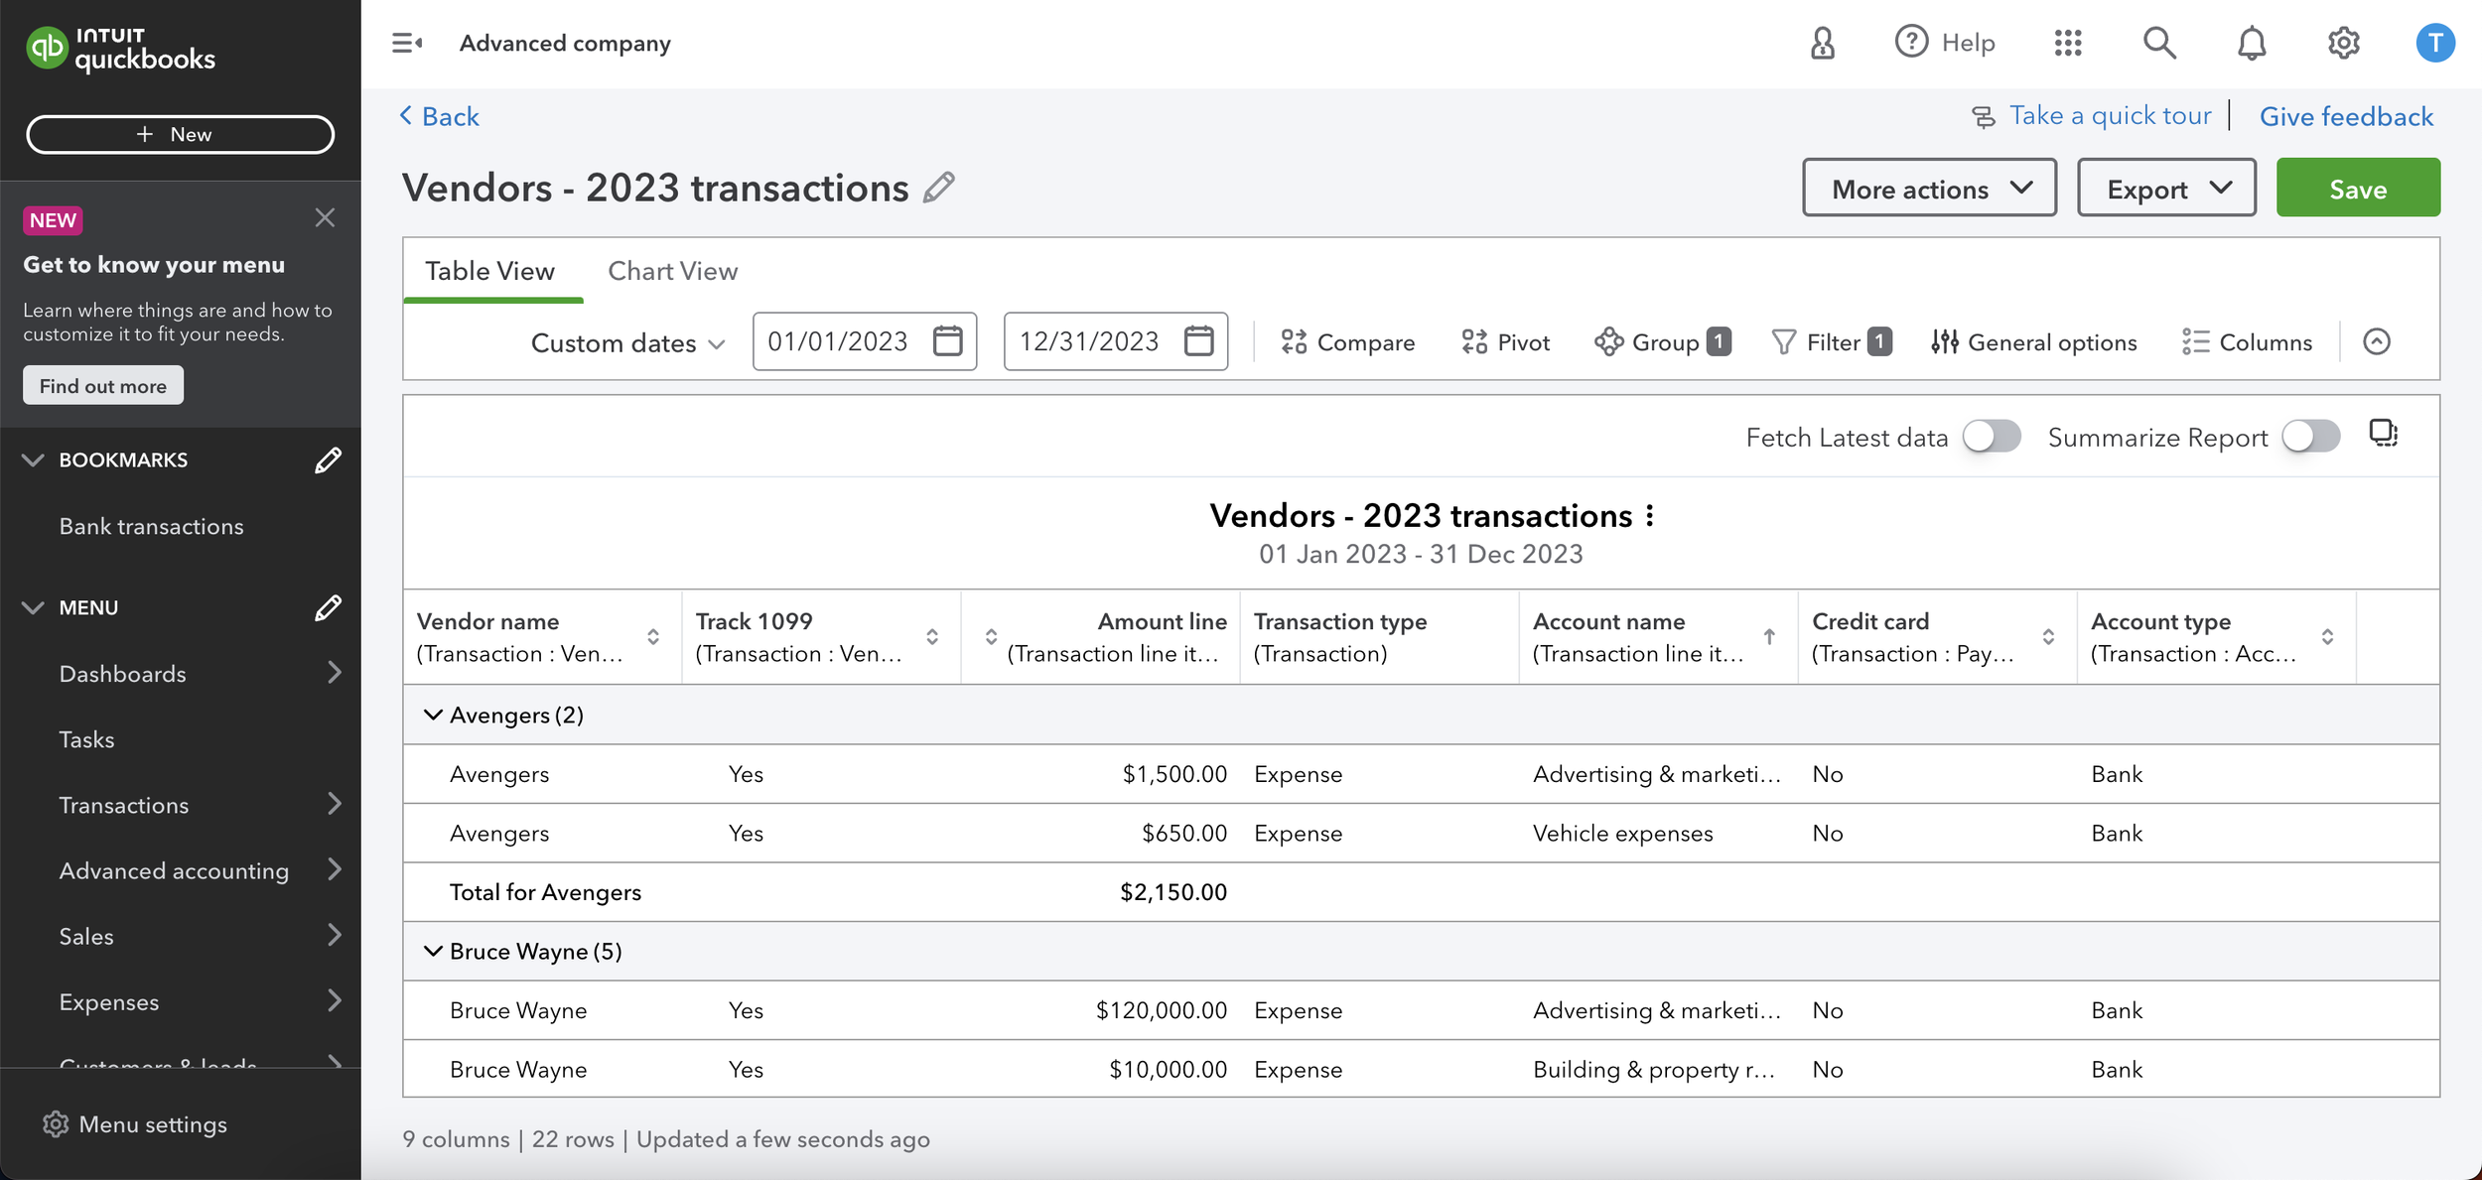This screenshot has width=2482, height=1180.
Task: Collapse the BOOKMARKS section
Action: coord(33,460)
